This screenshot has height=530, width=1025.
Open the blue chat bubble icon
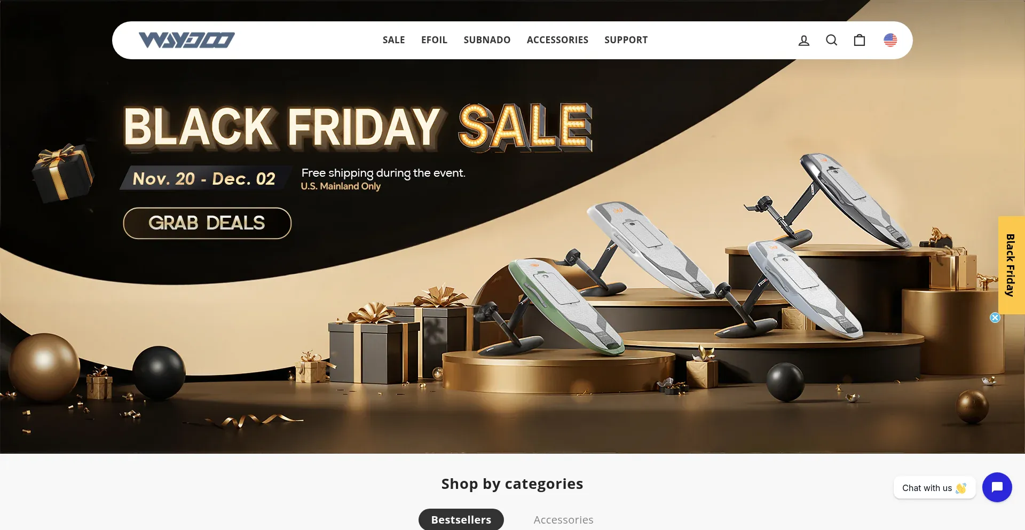997,487
